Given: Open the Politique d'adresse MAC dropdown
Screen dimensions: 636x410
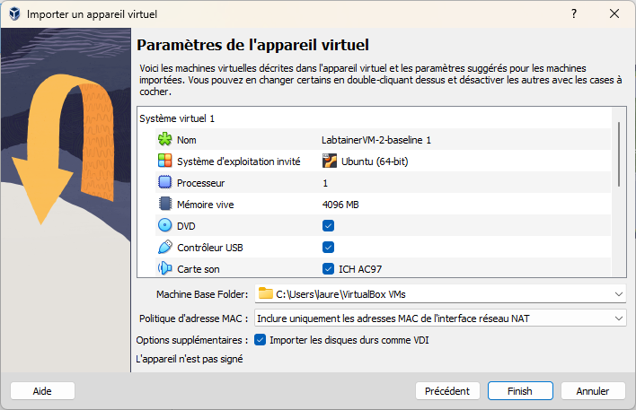Looking at the screenshot, I should point(619,318).
